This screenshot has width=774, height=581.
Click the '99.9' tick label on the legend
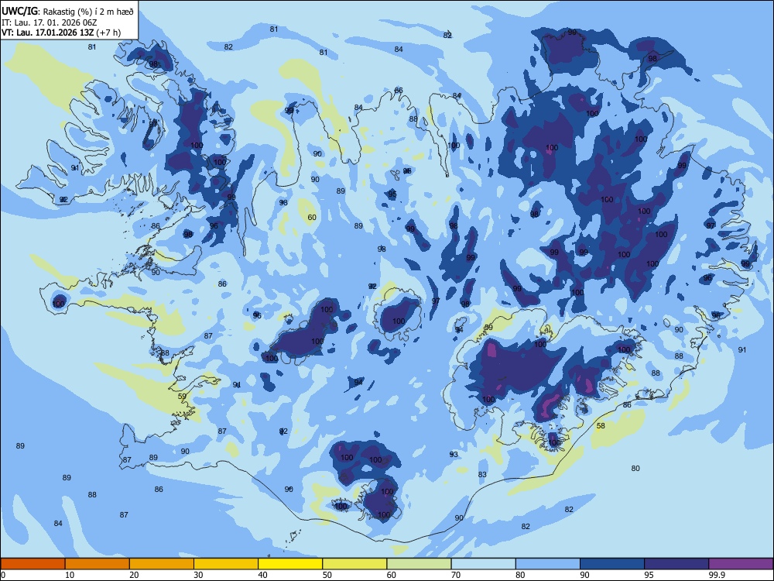tap(717, 575)
